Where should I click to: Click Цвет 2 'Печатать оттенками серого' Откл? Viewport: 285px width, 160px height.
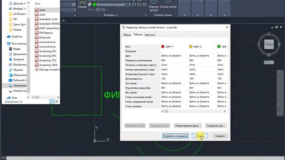(x=203, y=65)
